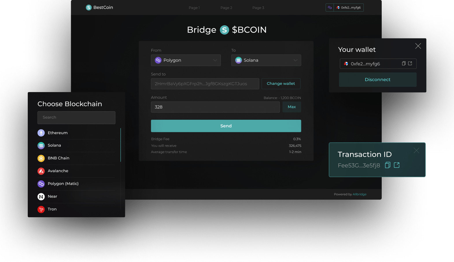Focus the Send to address field
Viewport: 454px width, 262px height.
pyautogui.click(x=205, y=84)
